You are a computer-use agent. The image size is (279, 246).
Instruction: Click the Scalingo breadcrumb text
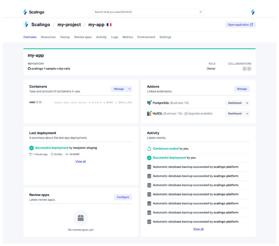click(41, 25)
